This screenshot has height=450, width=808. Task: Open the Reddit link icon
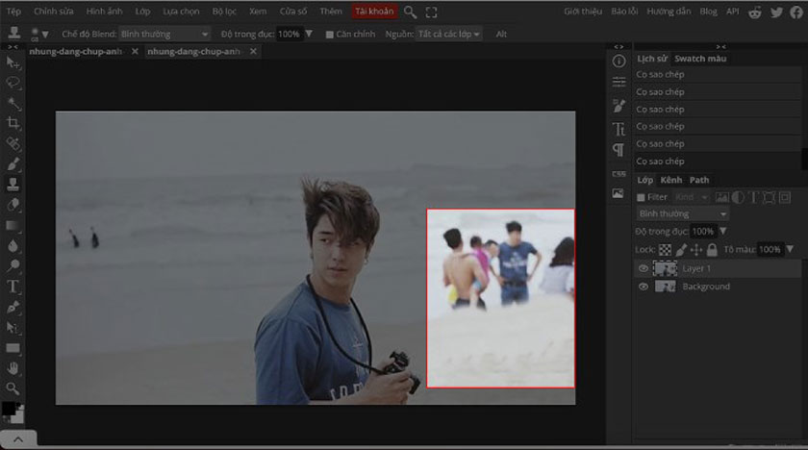point(755,12)
